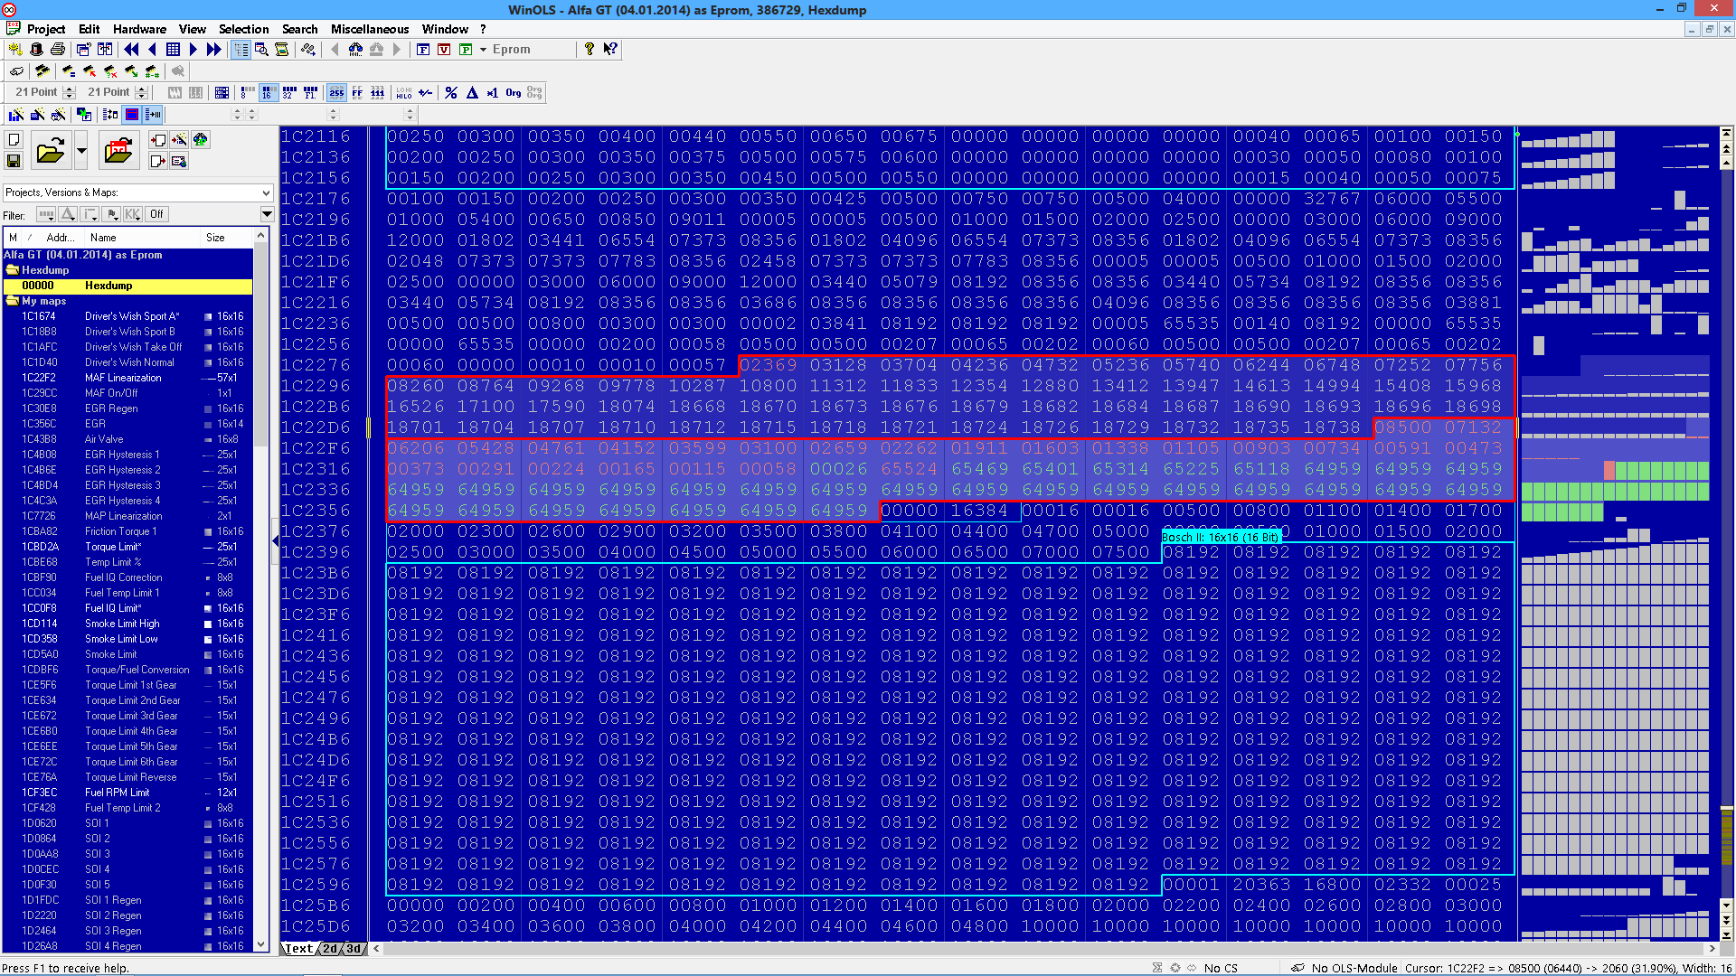Click the open project folder icon
Screen dimensions: 1736x976
point(51,150)
